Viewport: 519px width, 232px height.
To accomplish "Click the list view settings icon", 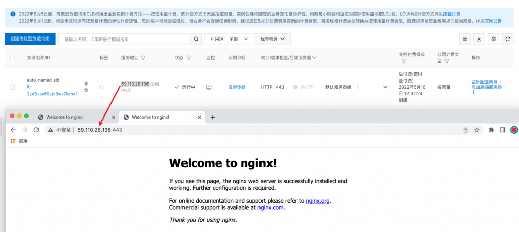I will [x=465, y=39].
